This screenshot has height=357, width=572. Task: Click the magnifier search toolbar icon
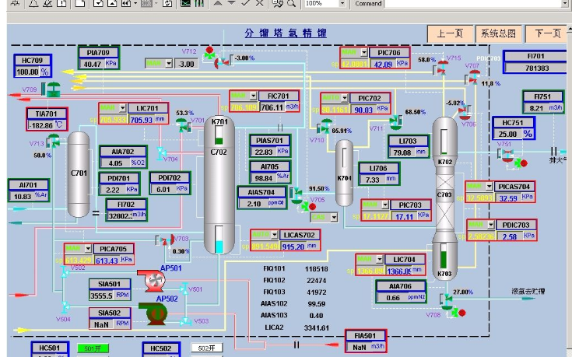coord(291,3)
